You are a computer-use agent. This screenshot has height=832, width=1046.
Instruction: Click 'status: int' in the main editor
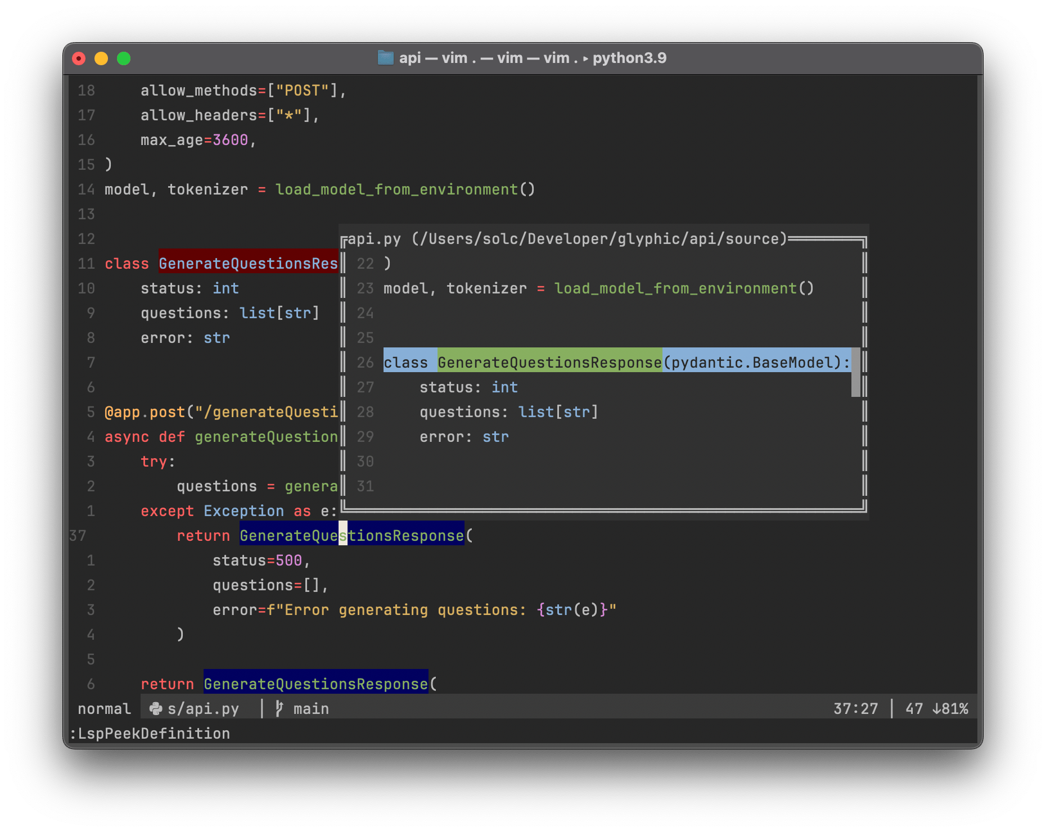point(190,288)
